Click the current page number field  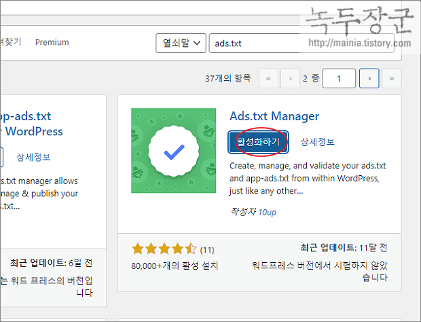(x=339, y=78)
